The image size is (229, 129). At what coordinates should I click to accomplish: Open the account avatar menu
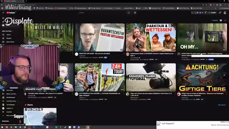pos(225,13)
